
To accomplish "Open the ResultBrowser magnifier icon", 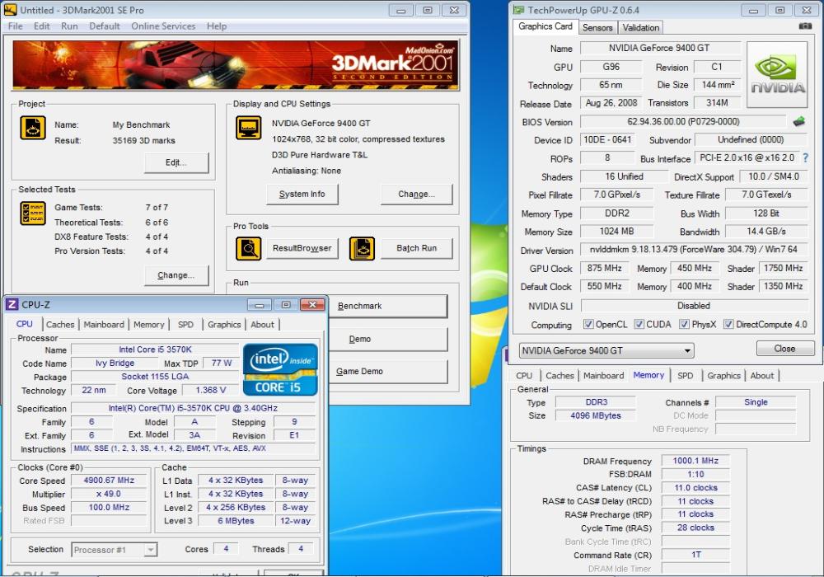I will tap(249, 249).
